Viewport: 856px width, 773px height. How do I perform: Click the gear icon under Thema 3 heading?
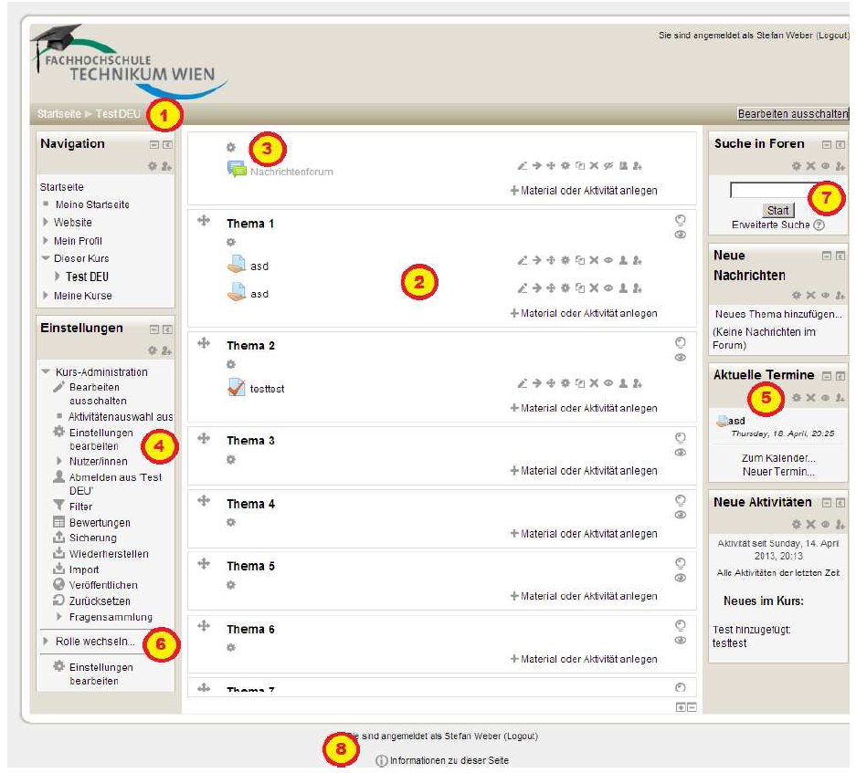point(231,459)
